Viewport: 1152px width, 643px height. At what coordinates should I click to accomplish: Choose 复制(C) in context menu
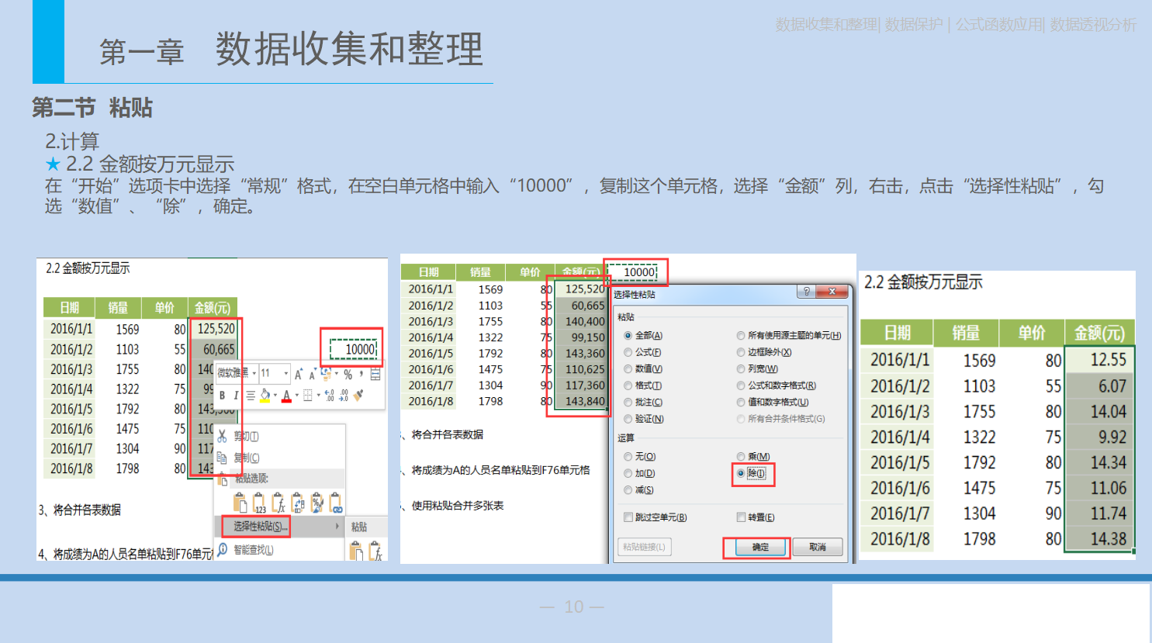coord(246,458)
